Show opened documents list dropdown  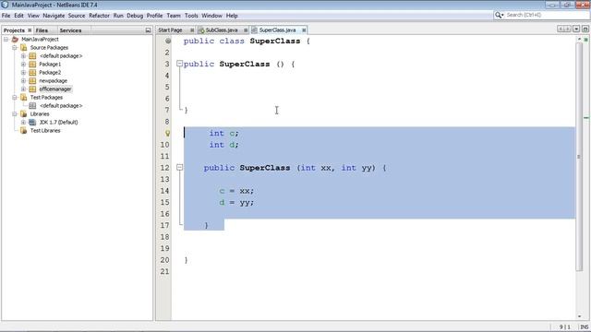pos(576,29)
